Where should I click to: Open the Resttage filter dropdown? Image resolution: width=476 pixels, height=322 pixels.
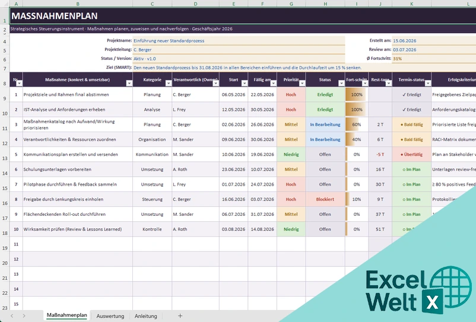click(x=389, y=84)
